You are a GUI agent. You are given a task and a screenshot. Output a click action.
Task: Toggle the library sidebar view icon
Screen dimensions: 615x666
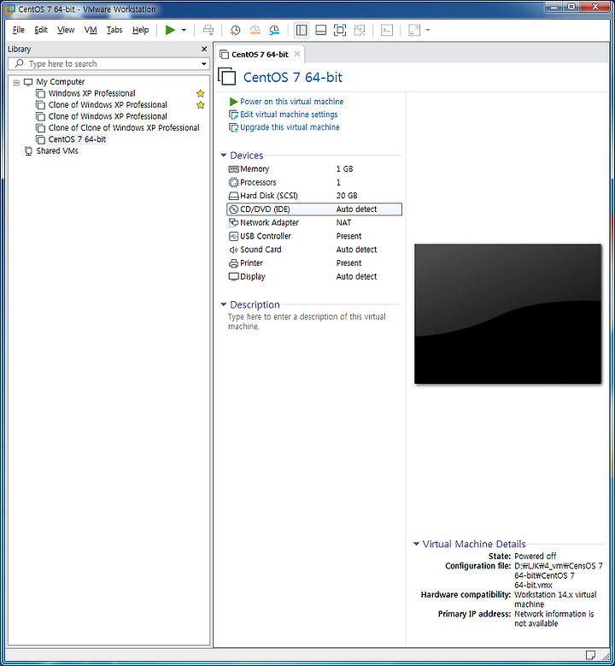[302, 30]
